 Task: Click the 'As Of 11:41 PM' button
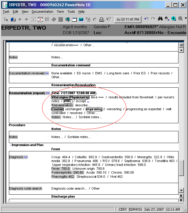click(128, 20)
